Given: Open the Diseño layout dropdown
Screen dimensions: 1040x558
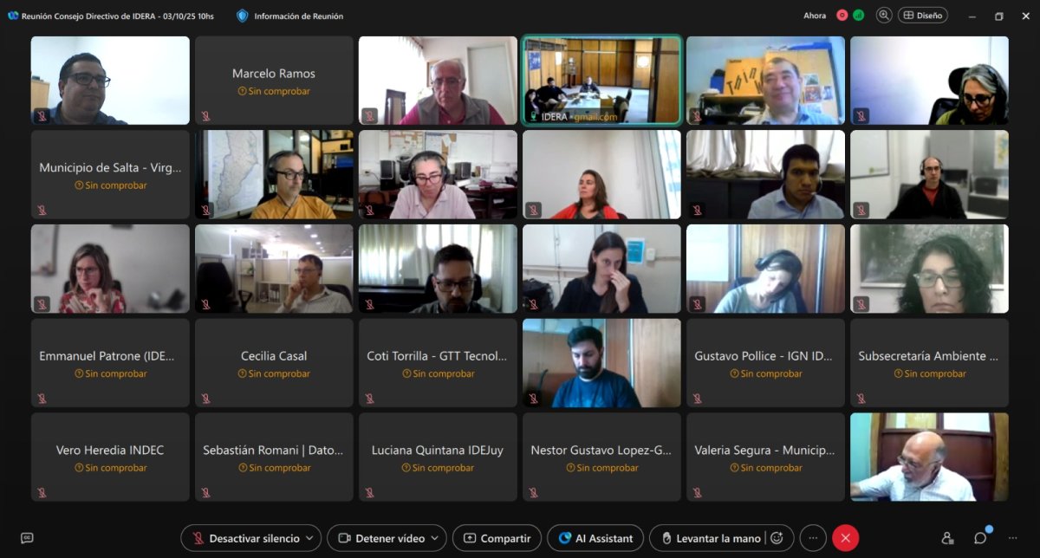Looking at the screenshot, I should 923,16.
